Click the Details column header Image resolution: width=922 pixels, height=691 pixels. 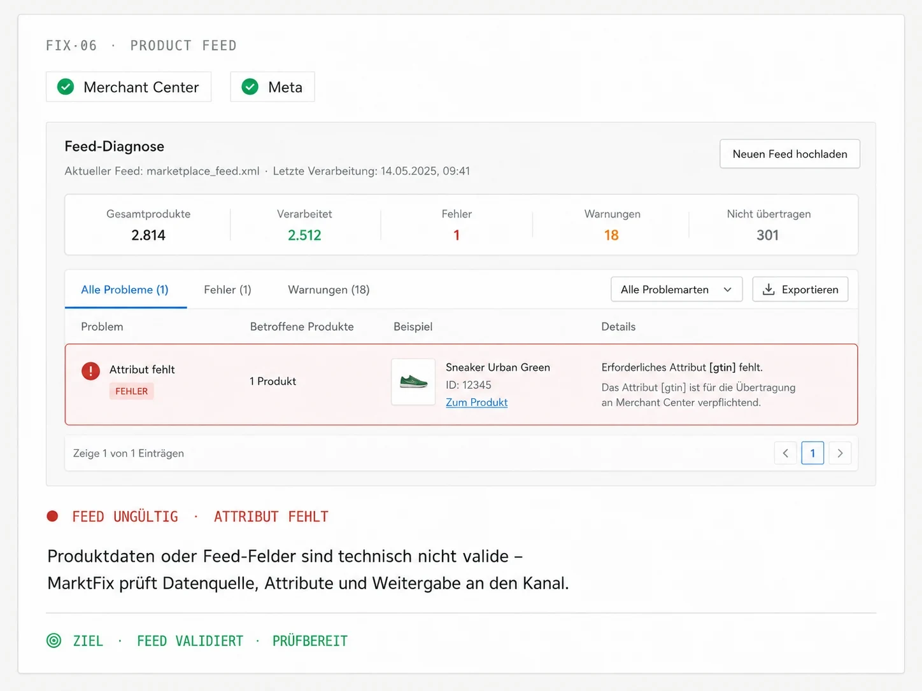click(x=618, y=326)
